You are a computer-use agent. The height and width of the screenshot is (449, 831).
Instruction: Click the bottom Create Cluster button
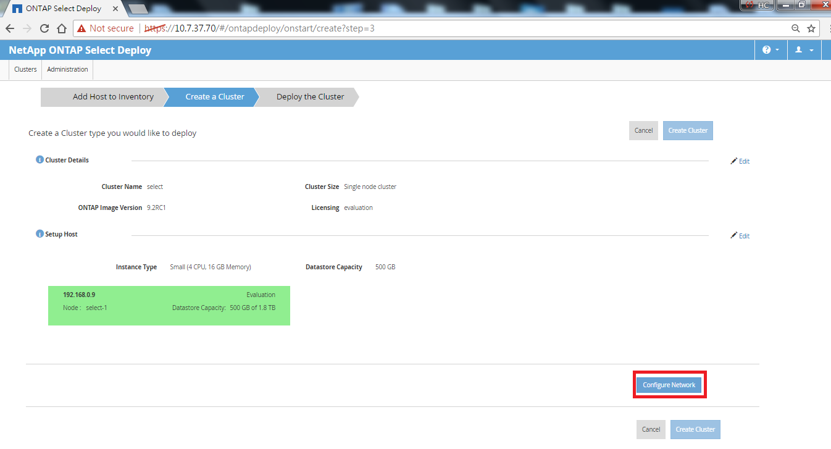coord(695,429)
